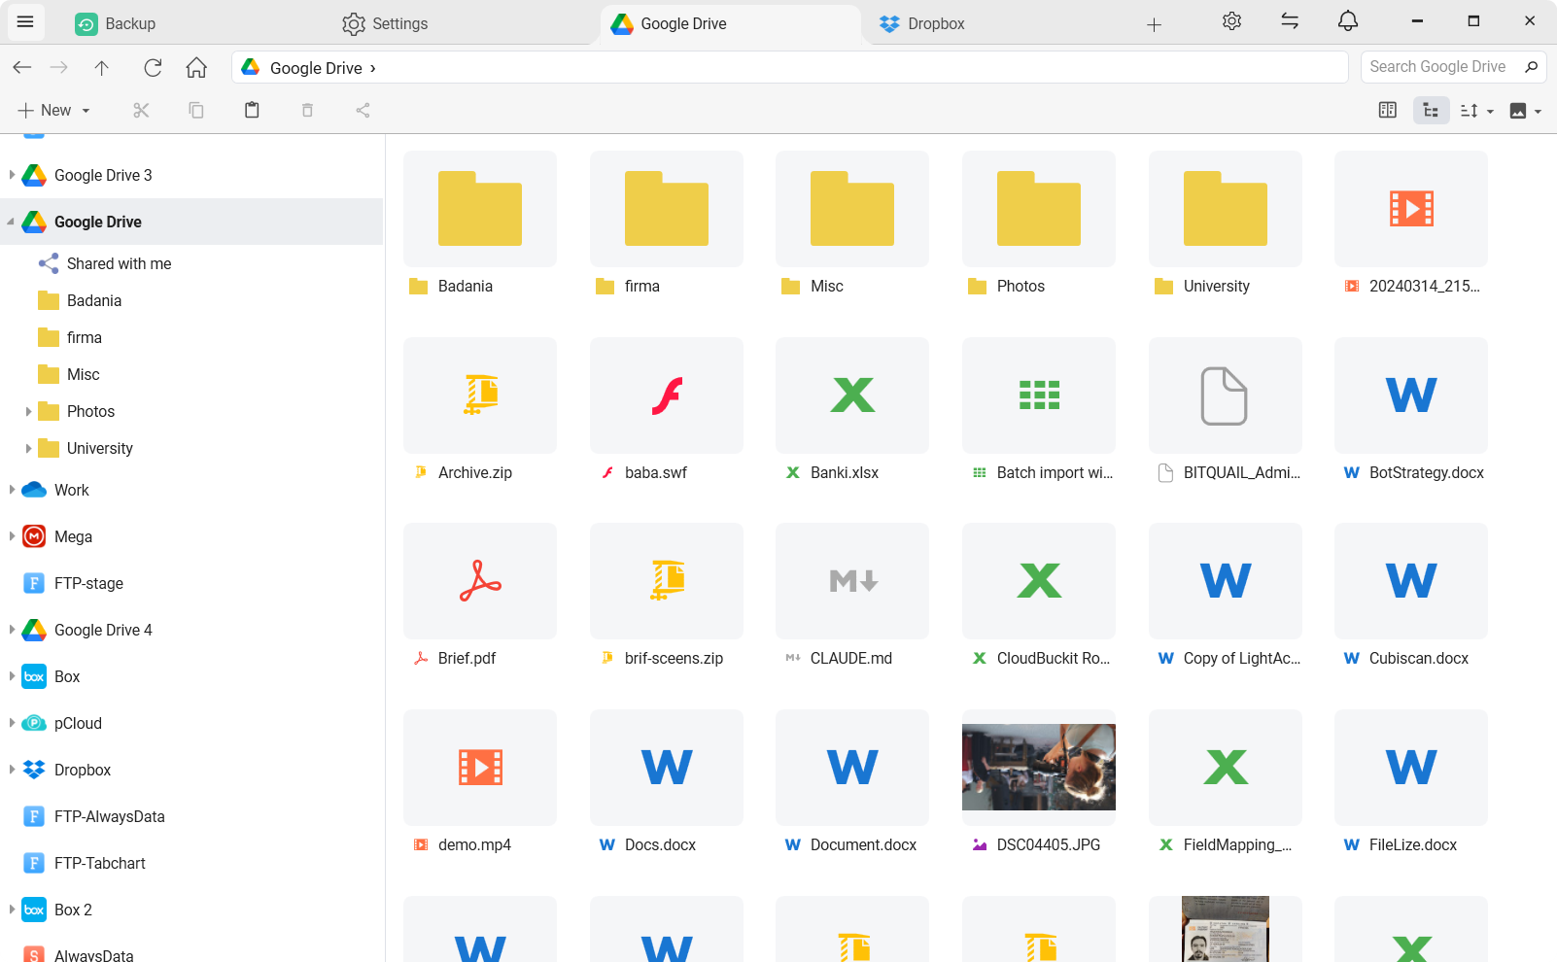1557x962 pixels.
Task: Open the transfers arrows icon
Action: point(1290,21)
